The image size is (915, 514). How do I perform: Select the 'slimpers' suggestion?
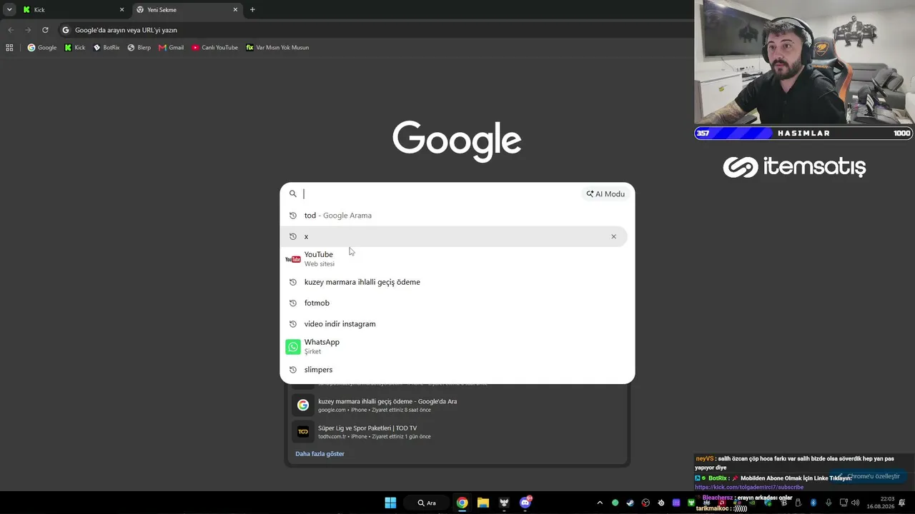454,369
